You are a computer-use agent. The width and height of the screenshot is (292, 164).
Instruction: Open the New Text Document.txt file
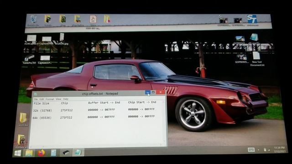[257, 59]
